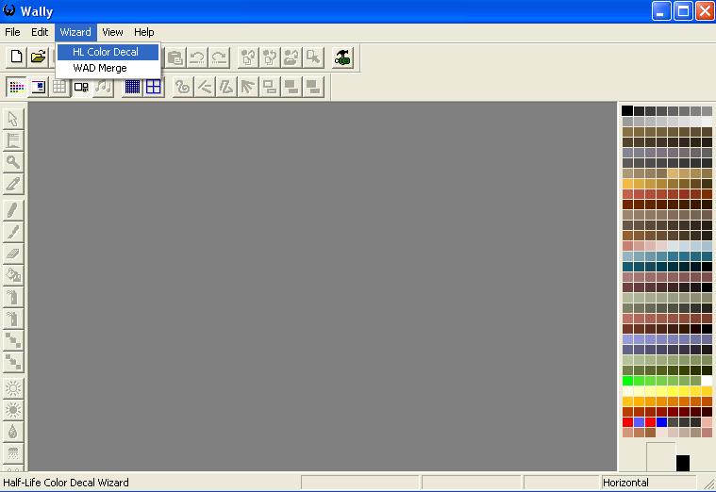Select the arrow pointer tool
Screen dimensions: 716x492
(13, 119)
